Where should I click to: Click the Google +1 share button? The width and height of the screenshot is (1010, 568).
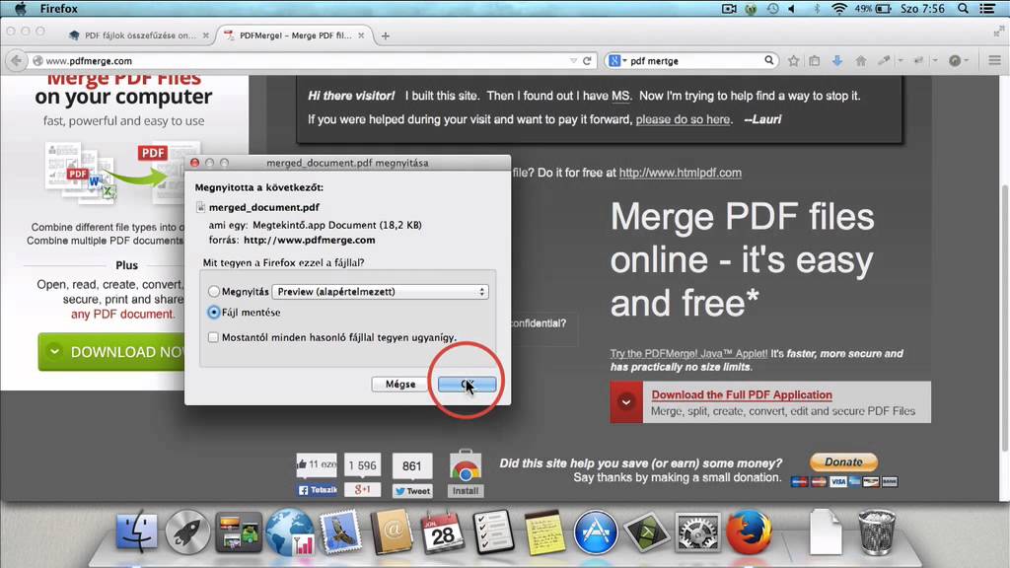click(x=362, y=489)
